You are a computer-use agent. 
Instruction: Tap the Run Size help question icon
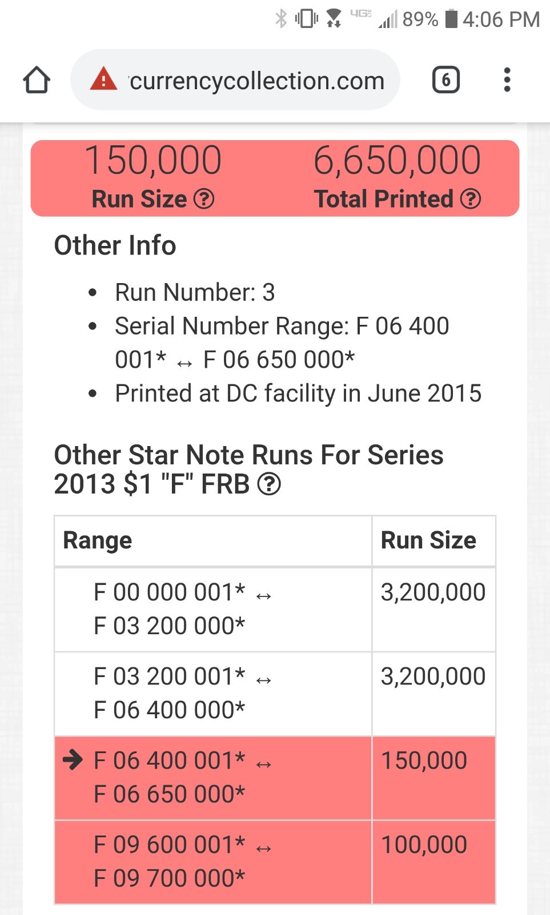click(x=204, y=199)
